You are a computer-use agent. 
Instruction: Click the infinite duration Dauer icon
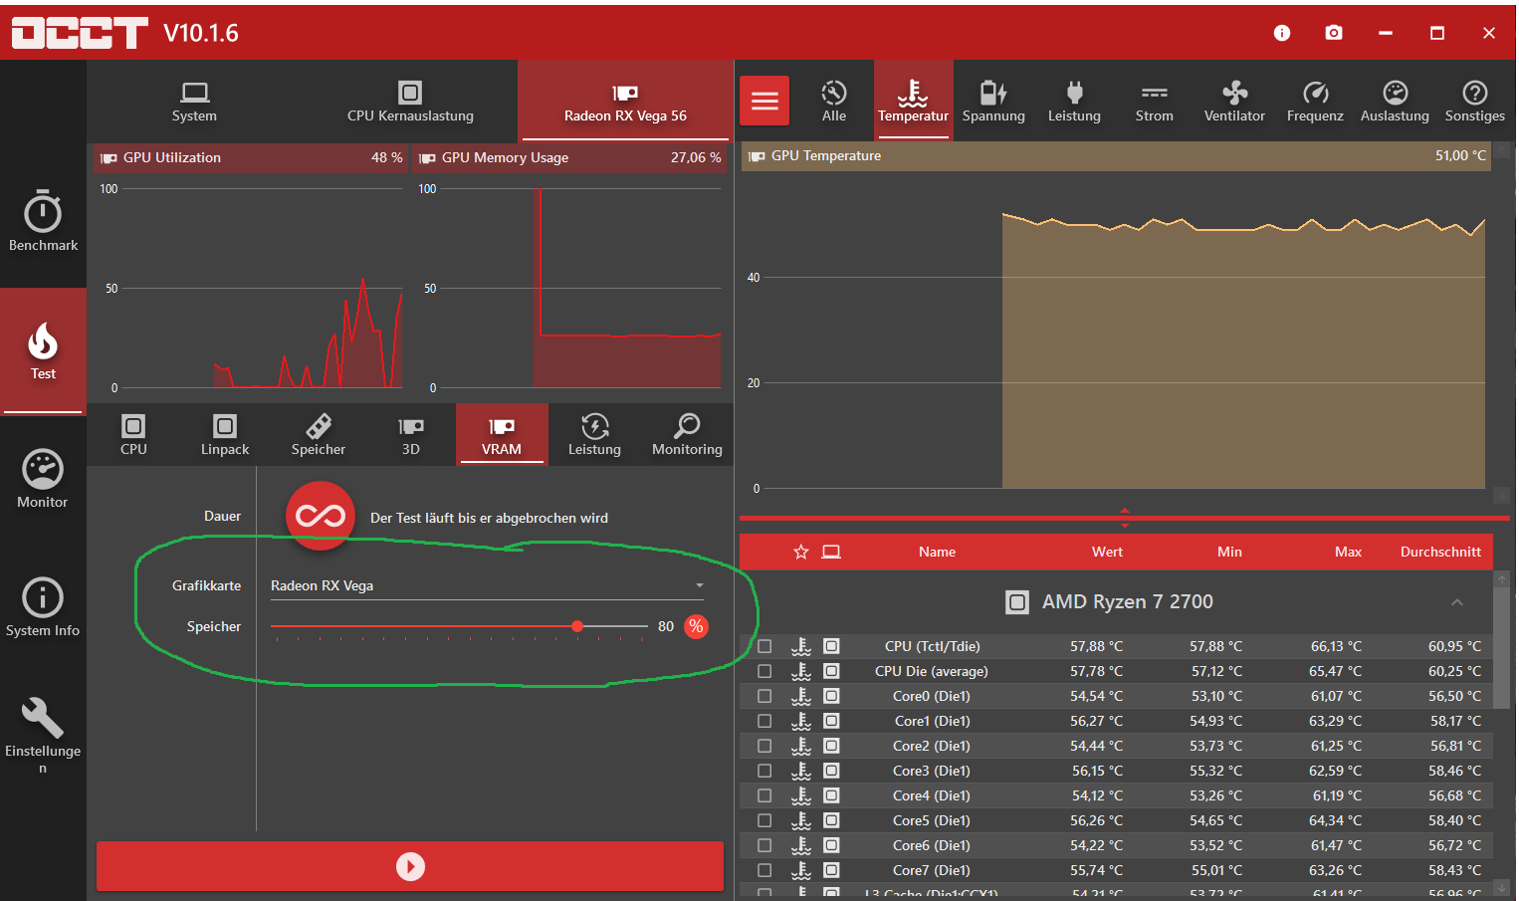(321, 516)
